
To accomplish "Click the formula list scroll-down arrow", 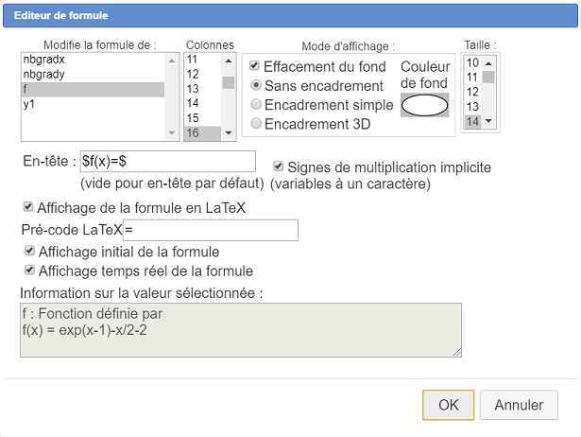I will pos(172,132).
